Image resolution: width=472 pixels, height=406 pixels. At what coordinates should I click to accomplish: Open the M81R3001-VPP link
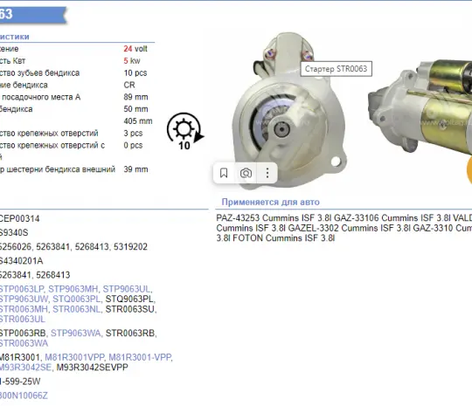[140, 357]
